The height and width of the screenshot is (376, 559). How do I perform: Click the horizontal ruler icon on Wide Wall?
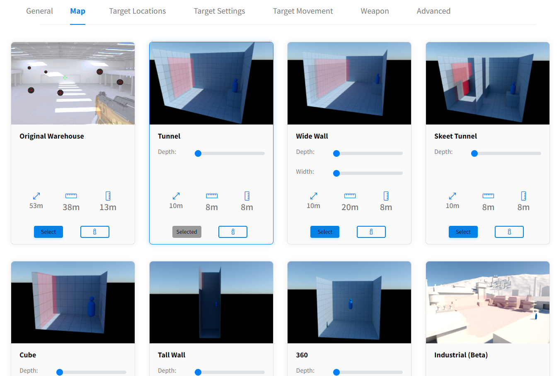pyautogui.click(x=350, y=196)
